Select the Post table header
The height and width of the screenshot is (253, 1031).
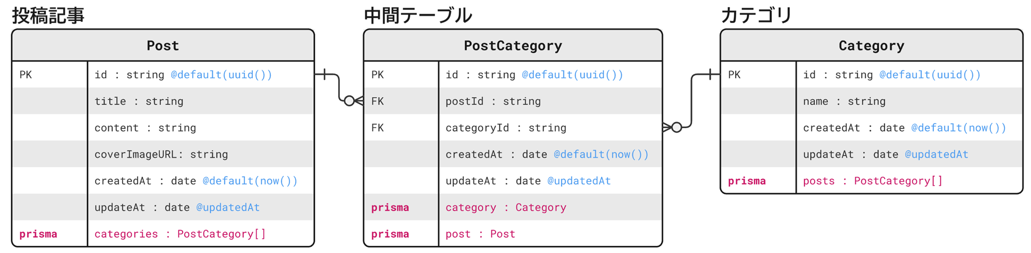(163, 45)
